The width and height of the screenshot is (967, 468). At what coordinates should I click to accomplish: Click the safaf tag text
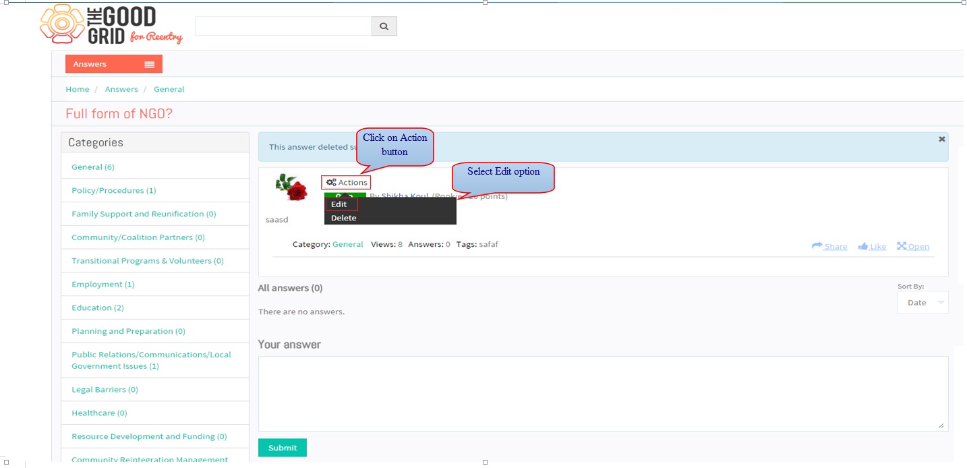pyautogui.click(x=488, y=244)
